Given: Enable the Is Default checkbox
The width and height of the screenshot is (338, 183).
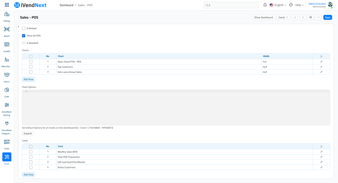Looking at the screenshot, I should 24,28.
